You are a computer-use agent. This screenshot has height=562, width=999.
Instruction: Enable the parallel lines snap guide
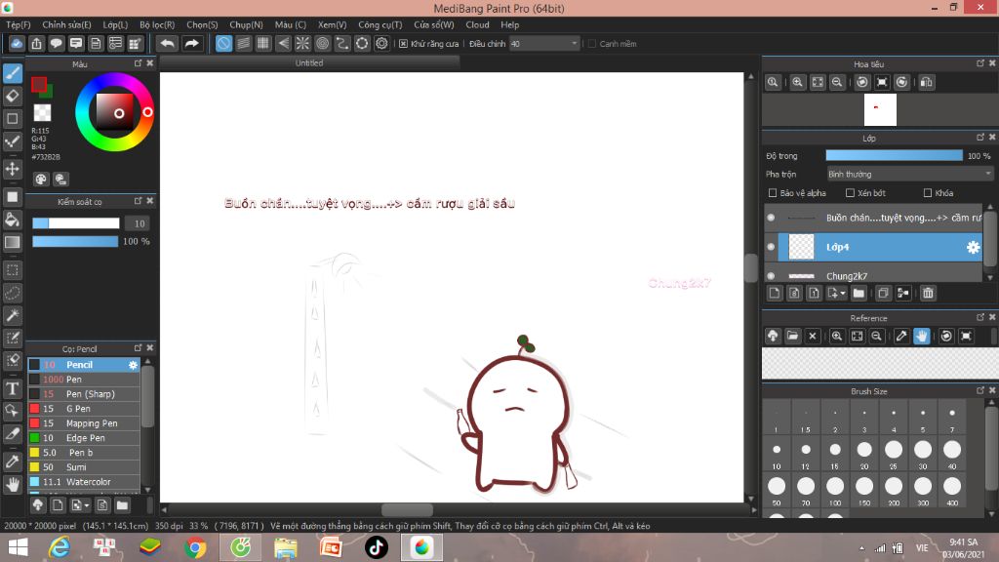[243, 43]
